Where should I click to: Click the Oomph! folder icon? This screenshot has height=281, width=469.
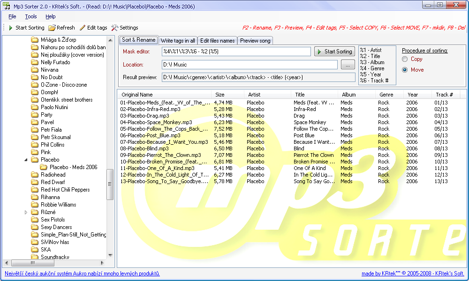click(x=35, y=92)
